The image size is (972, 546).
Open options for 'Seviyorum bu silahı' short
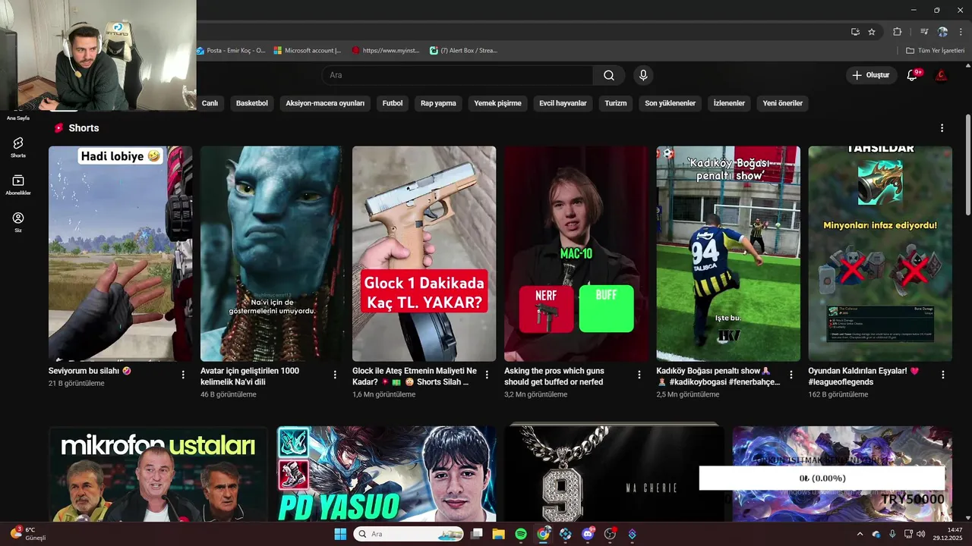click(x=183, y=375)
